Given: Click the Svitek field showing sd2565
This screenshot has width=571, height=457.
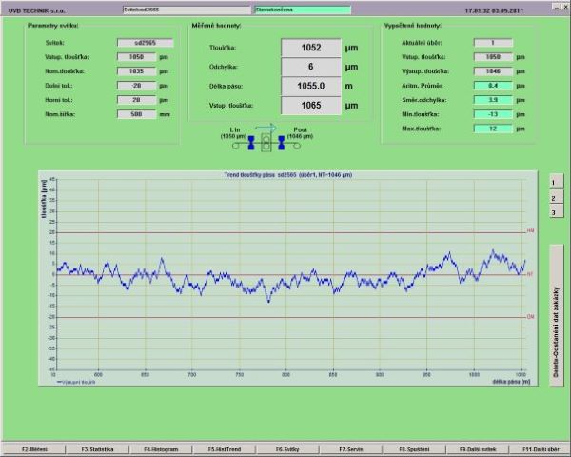Looking at the screenshot, I should coord(137,43).
